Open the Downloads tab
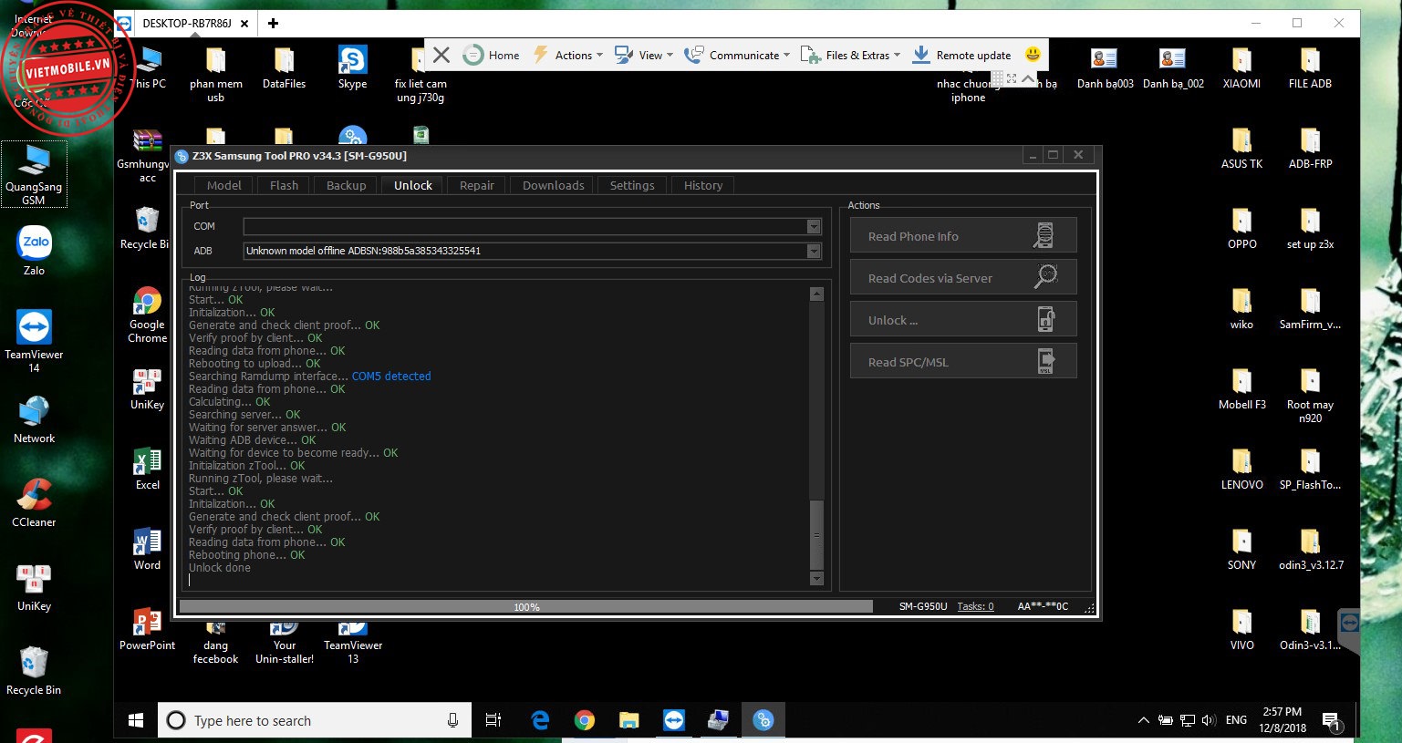The width and height of the screenshot is (1402, 743). (553, 185)
